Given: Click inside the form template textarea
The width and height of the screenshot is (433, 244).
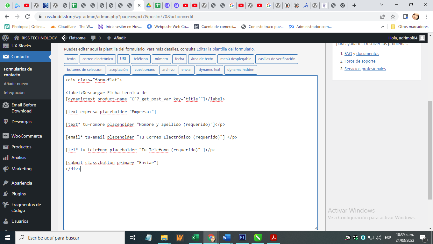Looking at the screenshot, I should point(190,152).
